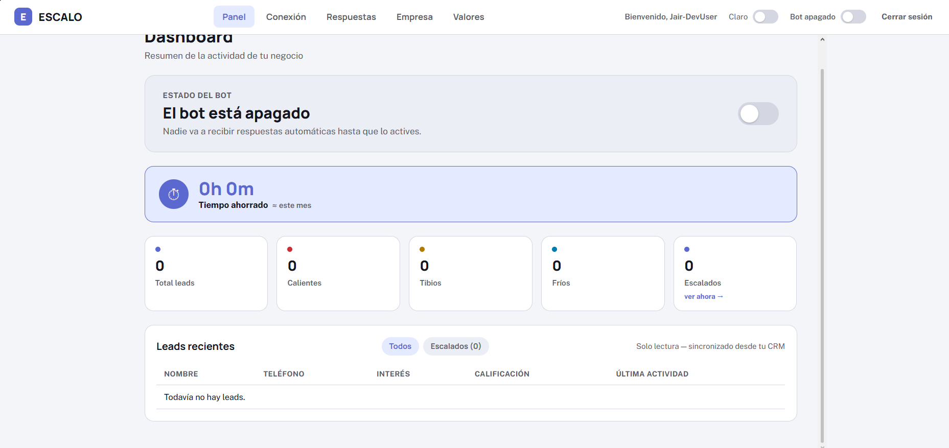Toggle the header Bot apagado switch

coord(853,17)
